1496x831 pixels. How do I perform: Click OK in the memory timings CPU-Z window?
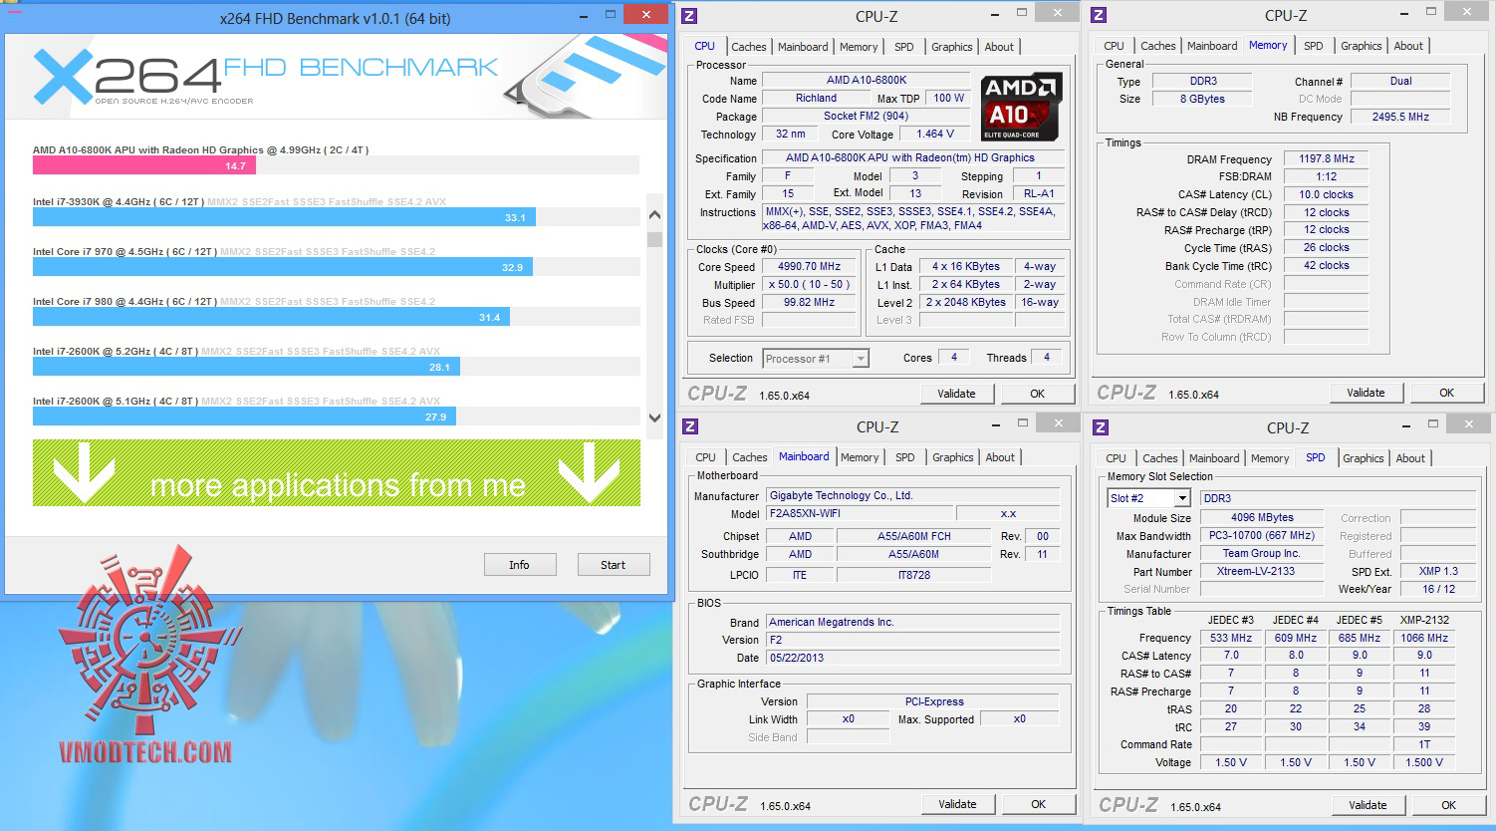click(x=1447, y=393)
